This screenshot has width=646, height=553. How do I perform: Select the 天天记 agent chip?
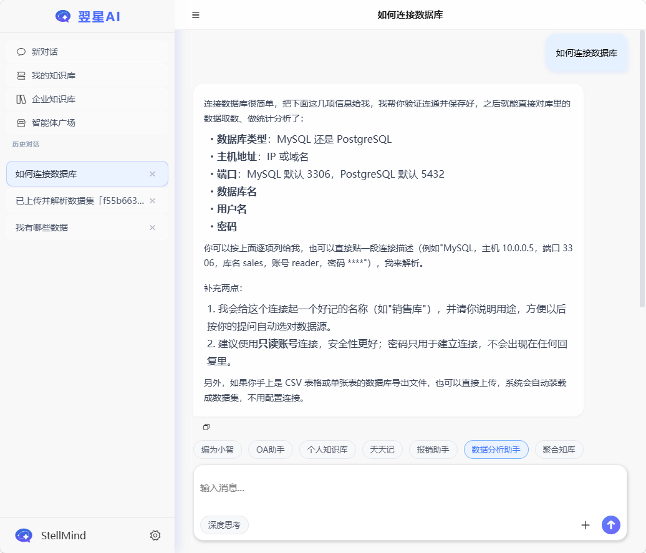pyautogui.click(x=382, y=450)
